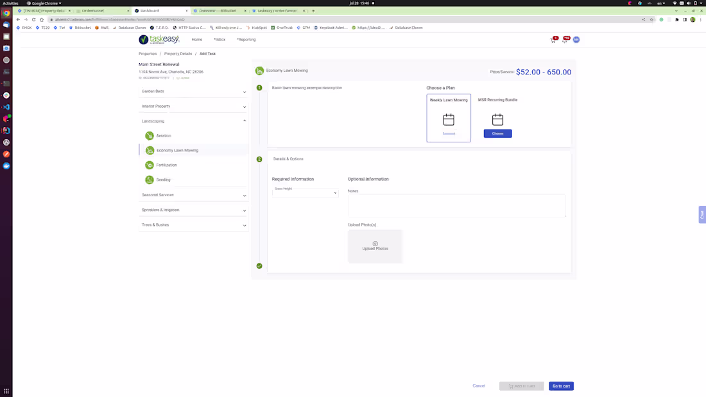Select the Fertilization service icon
706x397 pixels.
click(150, 165)
